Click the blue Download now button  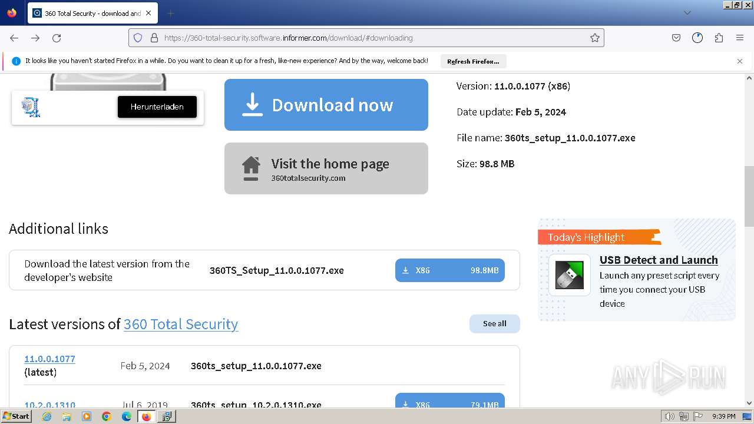[326, 105]
